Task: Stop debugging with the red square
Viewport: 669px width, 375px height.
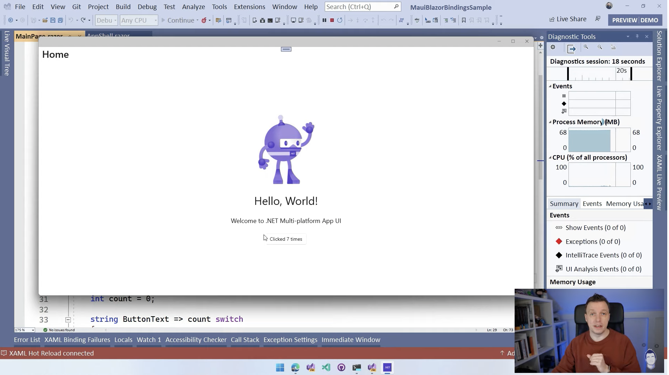Action: pos(332,20)
